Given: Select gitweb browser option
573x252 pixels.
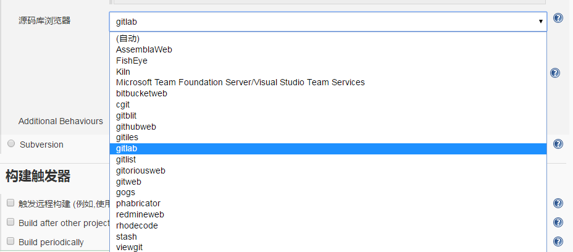Looking at the screenshot, I should (328, 182).
